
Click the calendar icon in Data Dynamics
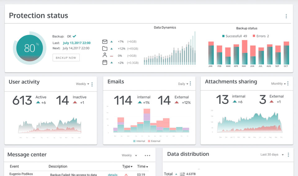105,62
